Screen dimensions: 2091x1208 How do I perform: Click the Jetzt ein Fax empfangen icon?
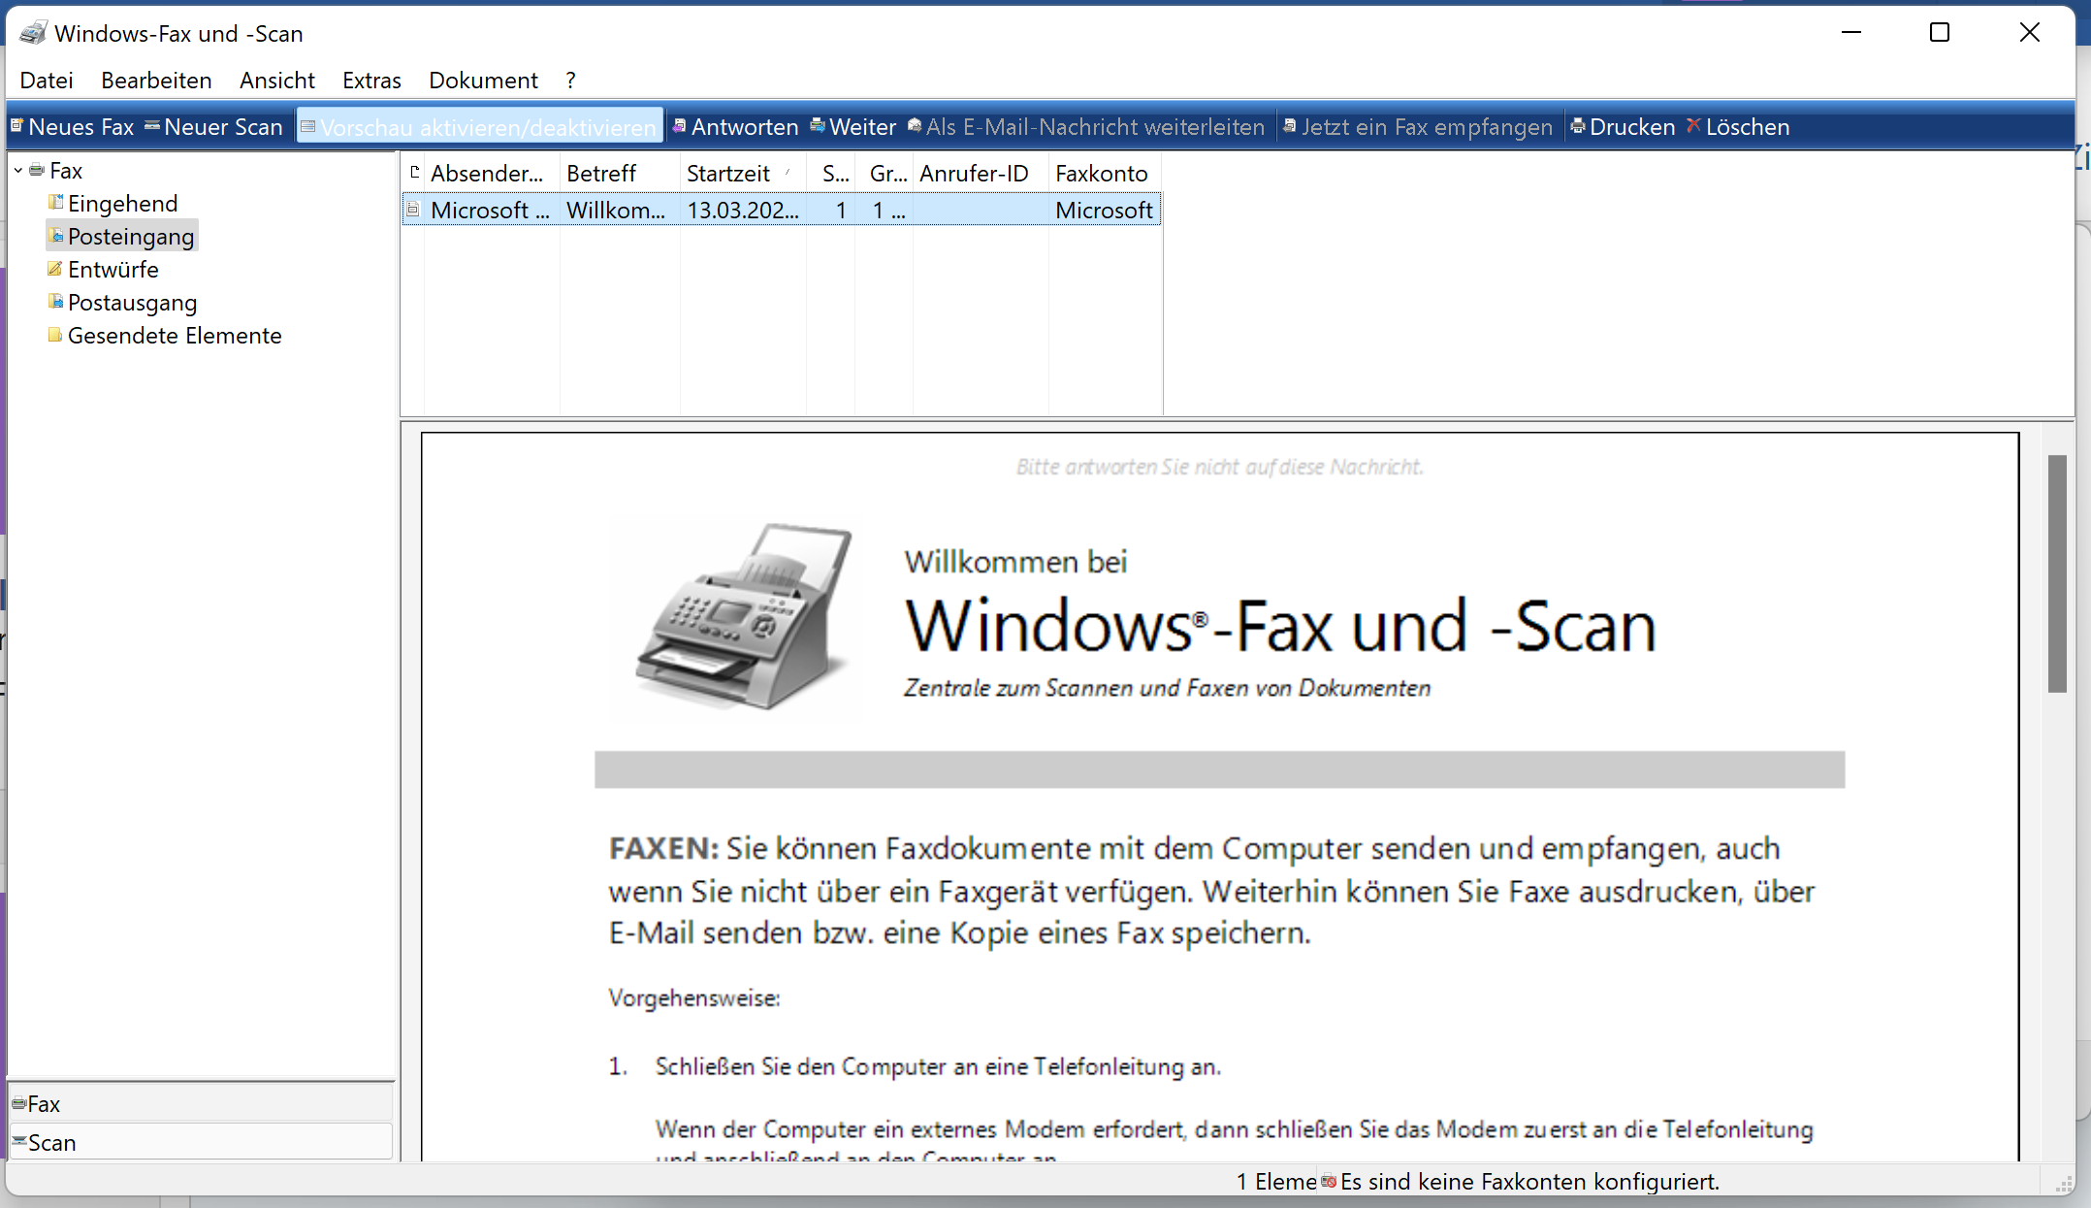1290,126
